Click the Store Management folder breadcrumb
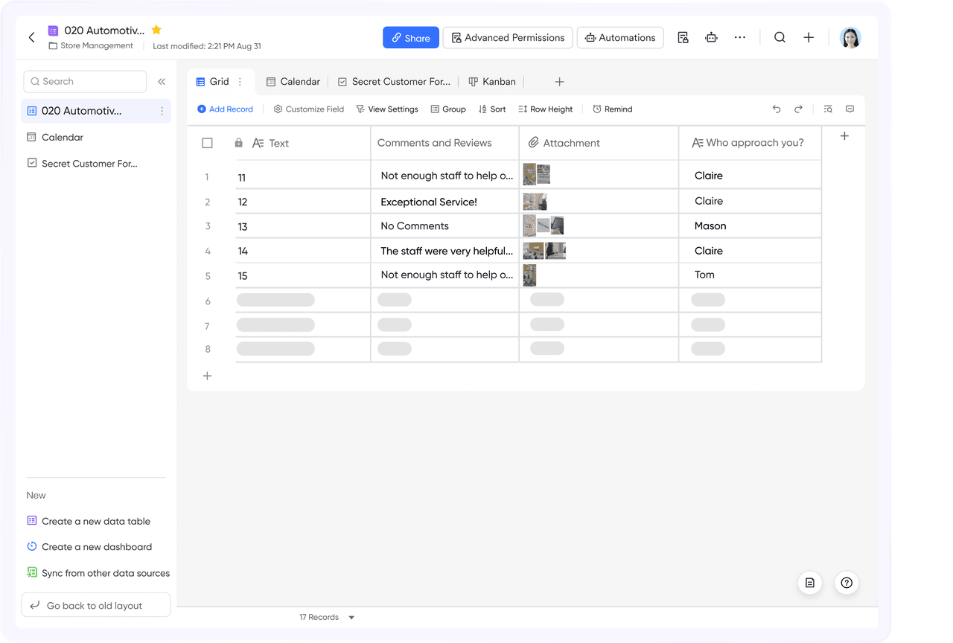This screenshot has width=953, height=643. point(91,46)
